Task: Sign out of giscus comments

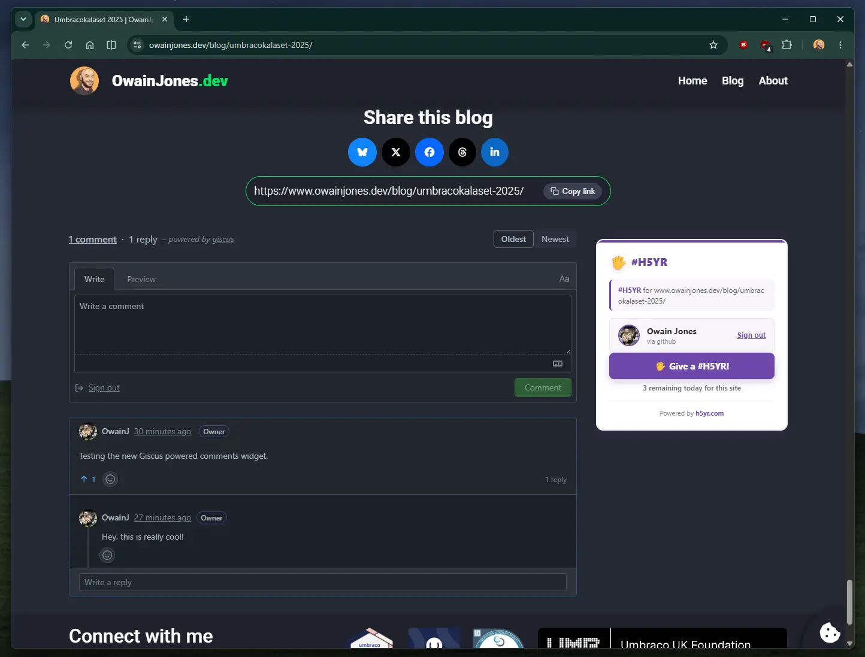Action: tap(104, 388)
